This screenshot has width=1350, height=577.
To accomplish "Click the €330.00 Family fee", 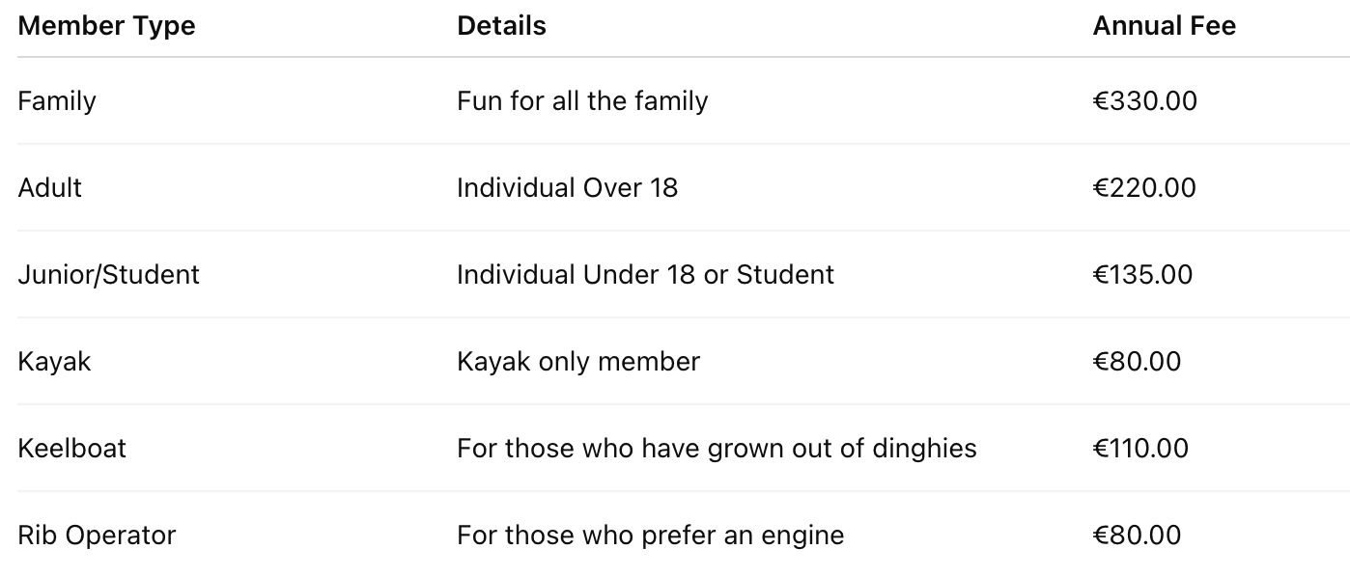I will pyautogui.click(x=1144, y=101).
